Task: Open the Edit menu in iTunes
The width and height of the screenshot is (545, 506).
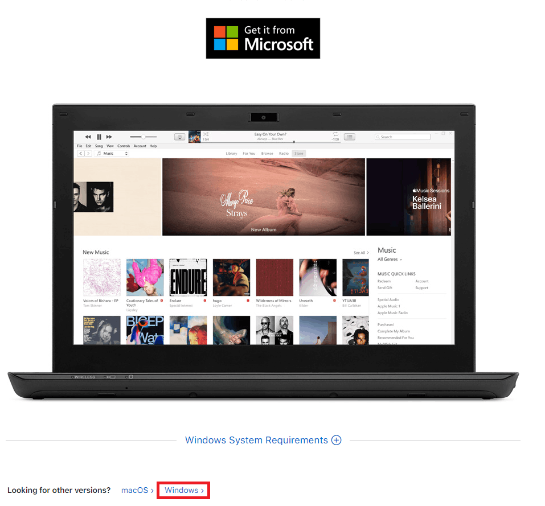Action: 89,146
